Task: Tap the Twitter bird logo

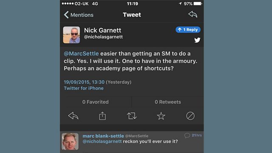Action: pyautogui.click(x=197, y=40)
